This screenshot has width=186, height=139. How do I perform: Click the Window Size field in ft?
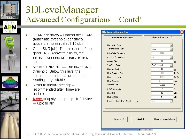[x=162, y=85]
